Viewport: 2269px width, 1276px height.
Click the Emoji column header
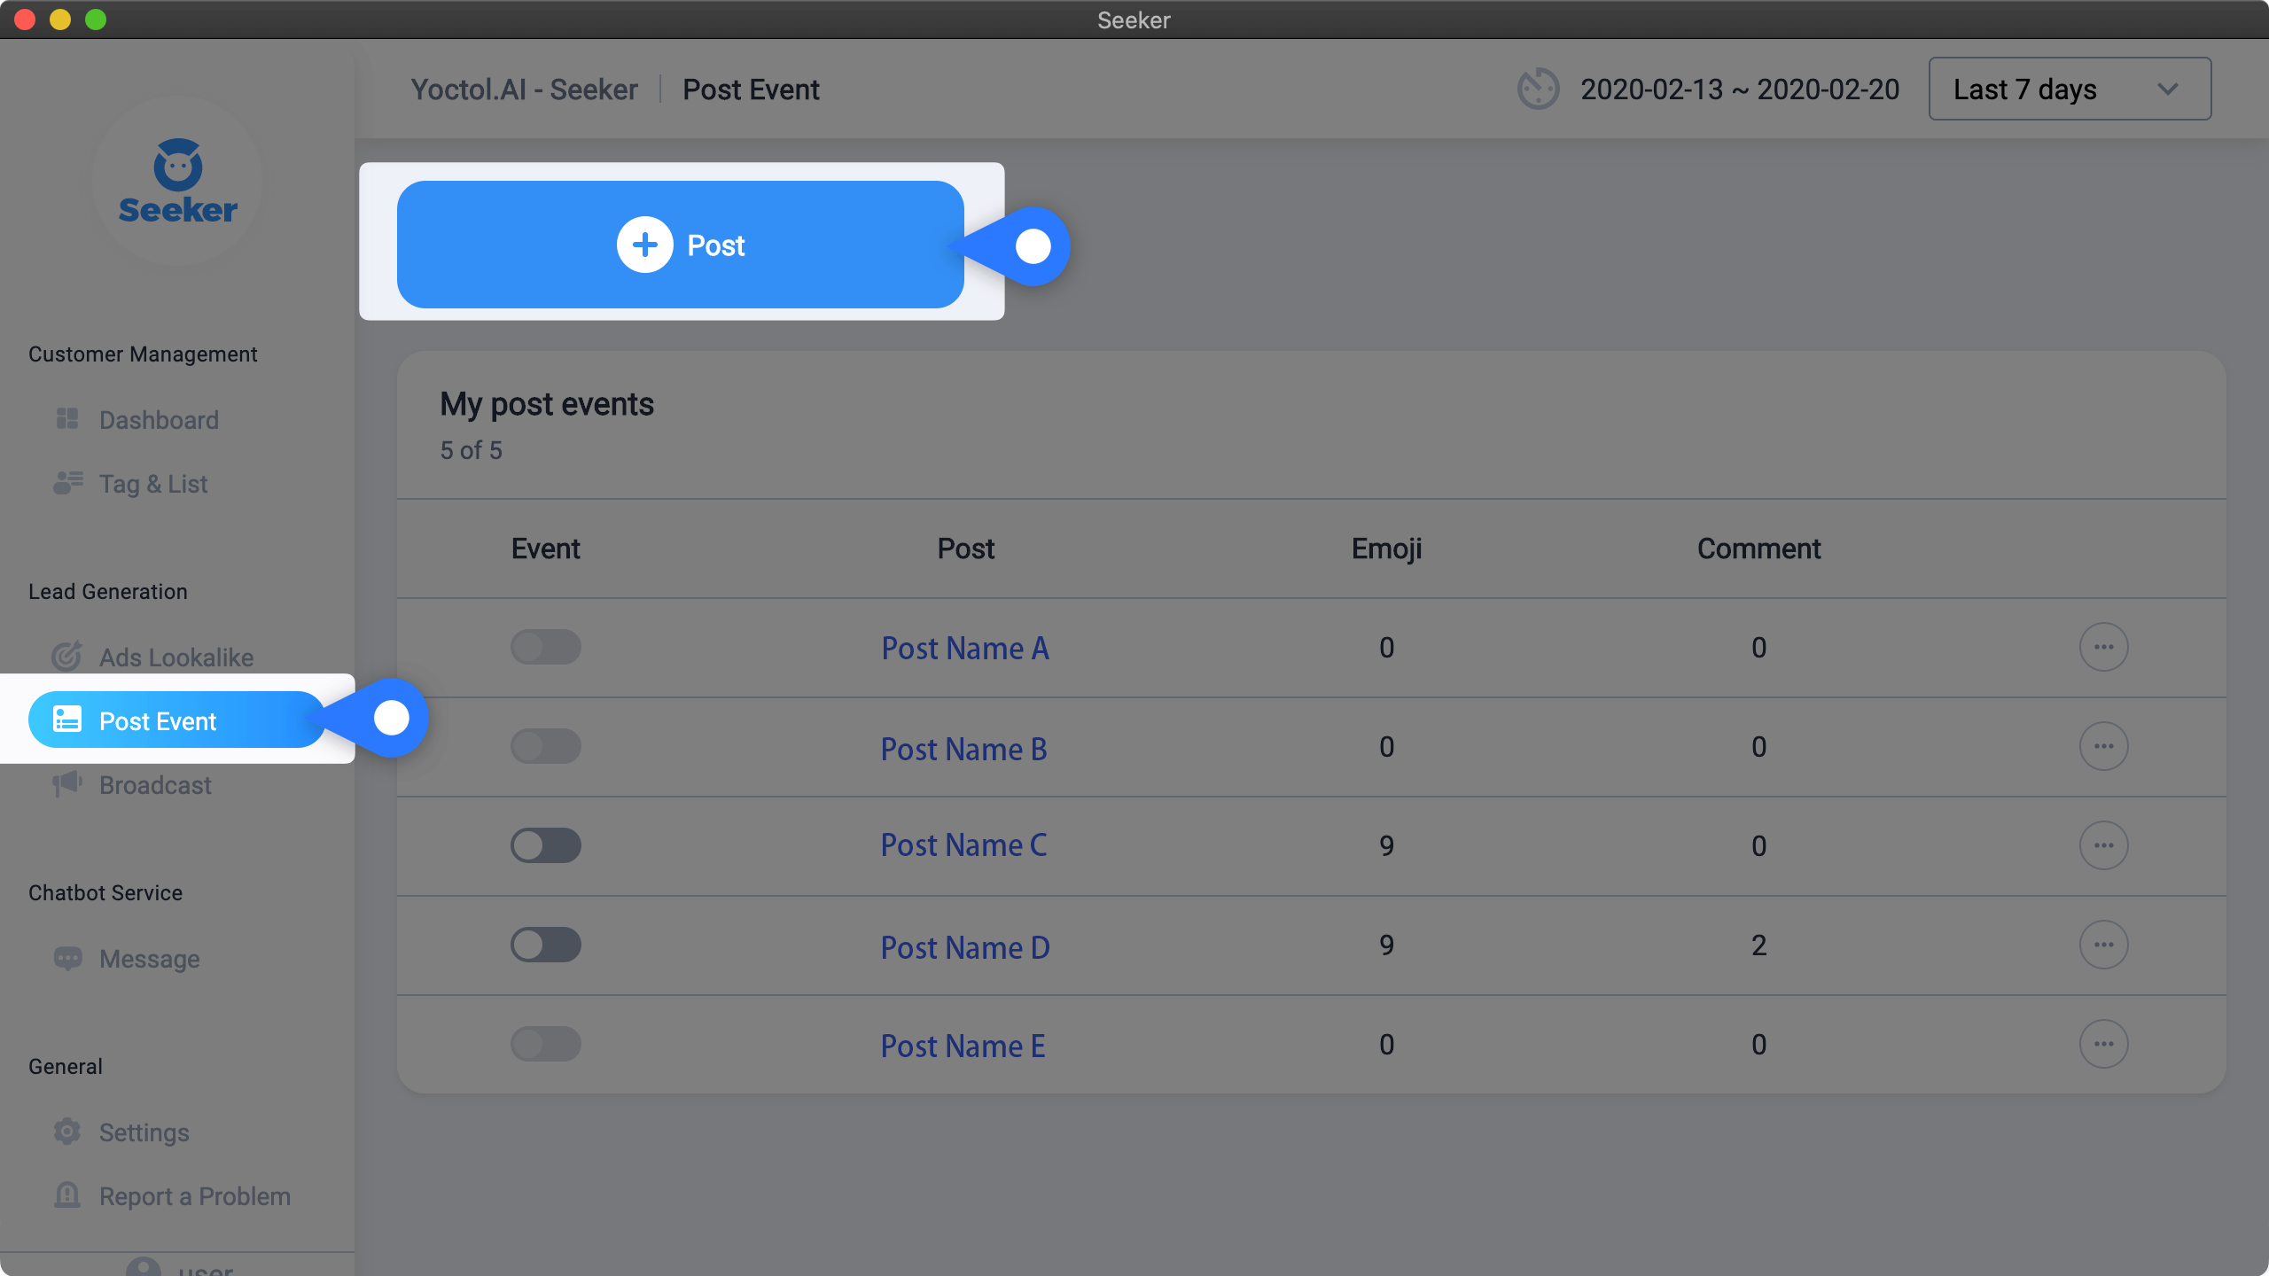click(1387, 549)
